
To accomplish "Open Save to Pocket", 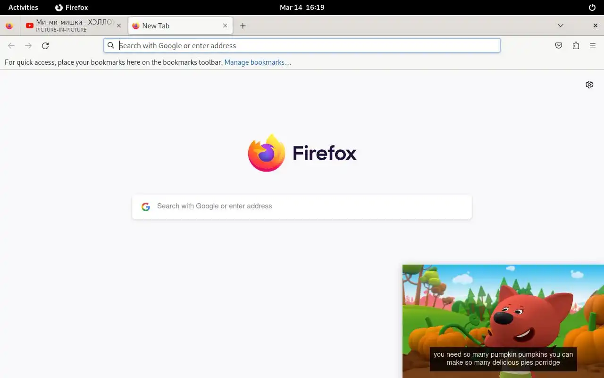I will point(559,46).
